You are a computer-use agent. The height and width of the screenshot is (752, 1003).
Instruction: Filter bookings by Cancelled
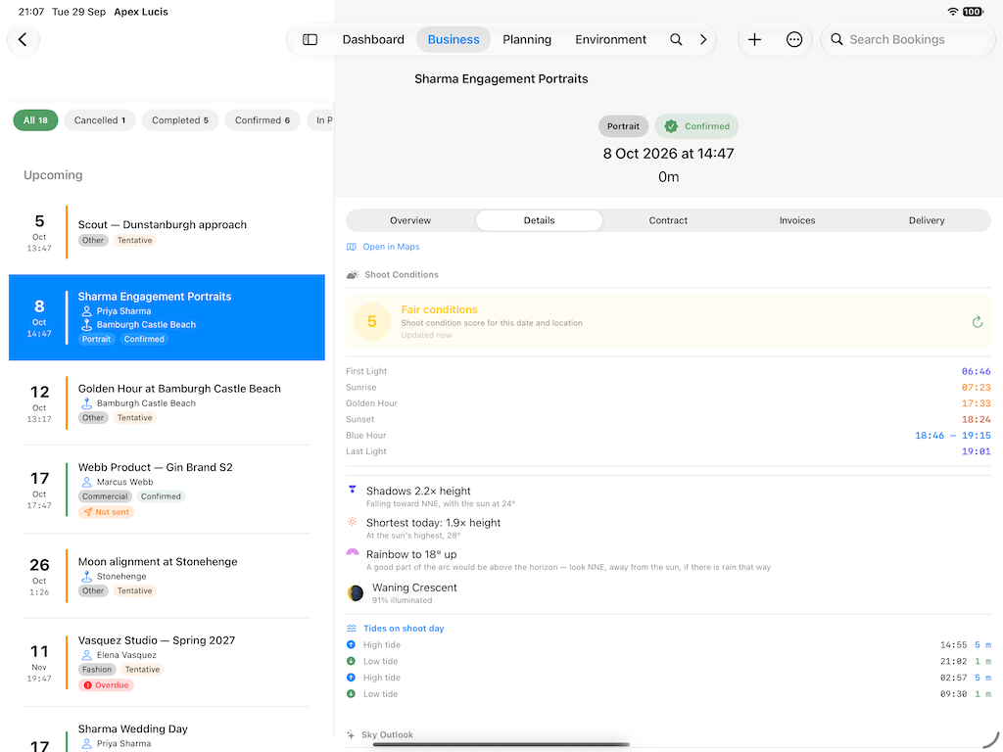tap(100, 120)
